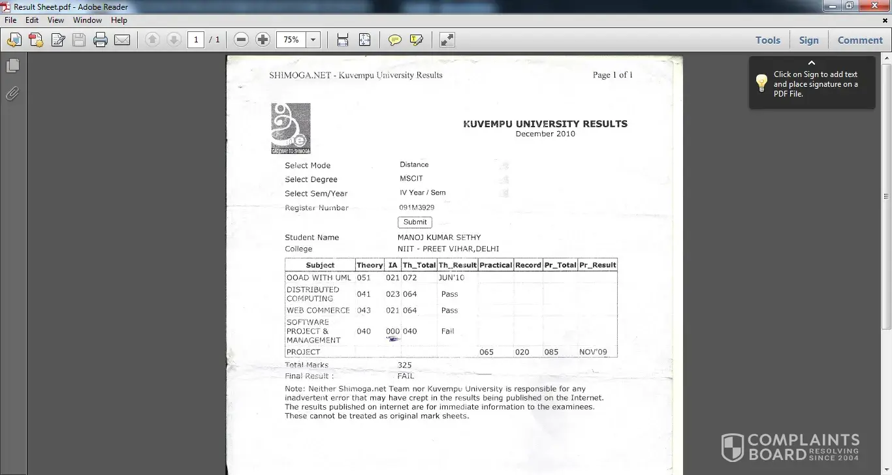Image resolution: width=892 pixels, height=475 pixels.
Task: Open the Sign pane
Action: (809, 40)
